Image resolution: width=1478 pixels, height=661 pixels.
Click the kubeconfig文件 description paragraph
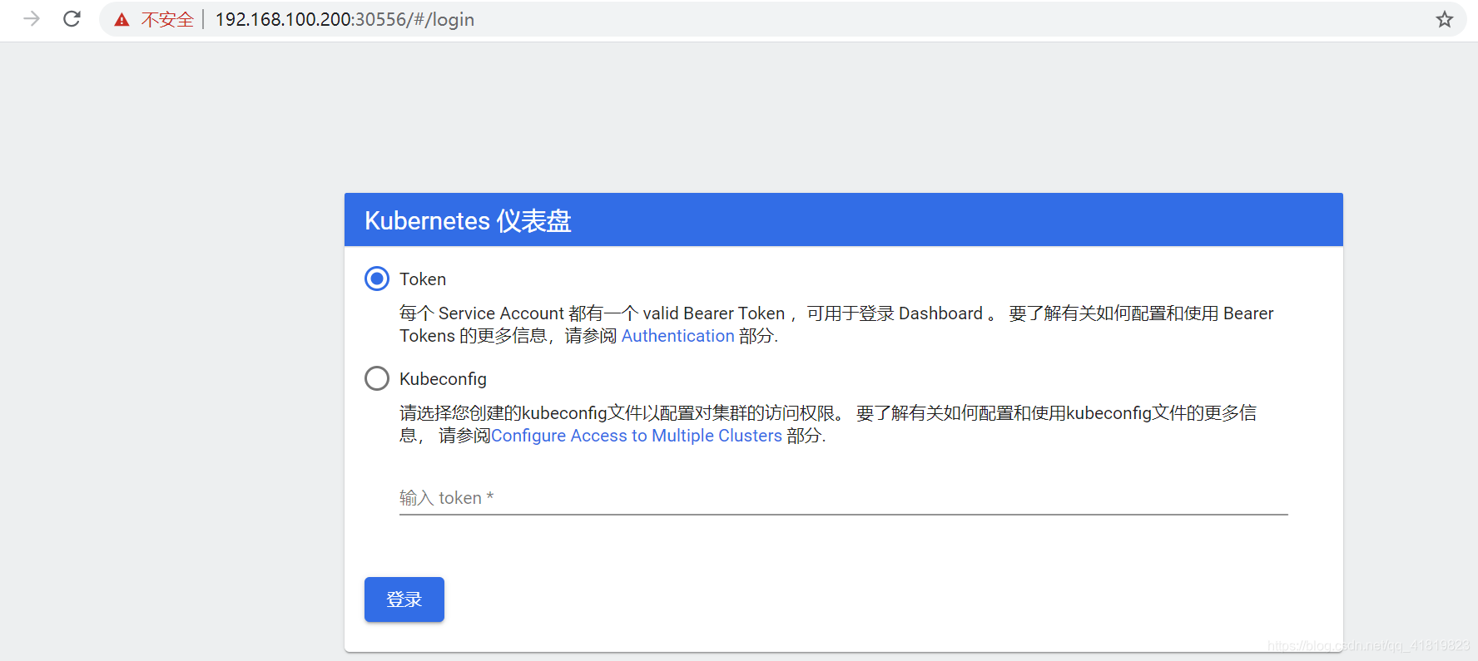point(828,424)
